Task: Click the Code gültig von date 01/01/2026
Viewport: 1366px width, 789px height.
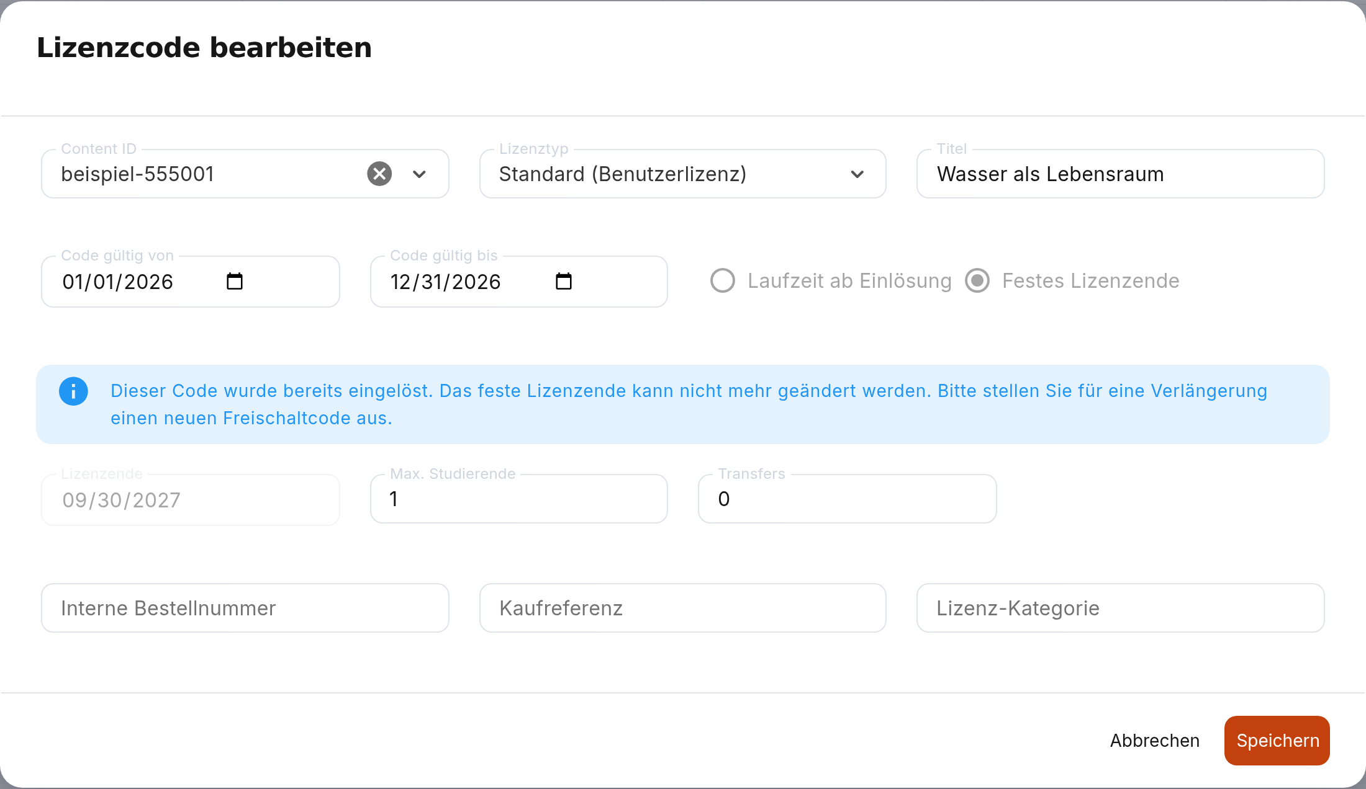Action: pyautogui.click(x=118, y=282)
